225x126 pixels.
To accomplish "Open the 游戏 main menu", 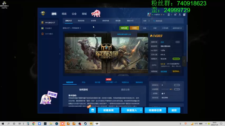I will coord(54,14).
